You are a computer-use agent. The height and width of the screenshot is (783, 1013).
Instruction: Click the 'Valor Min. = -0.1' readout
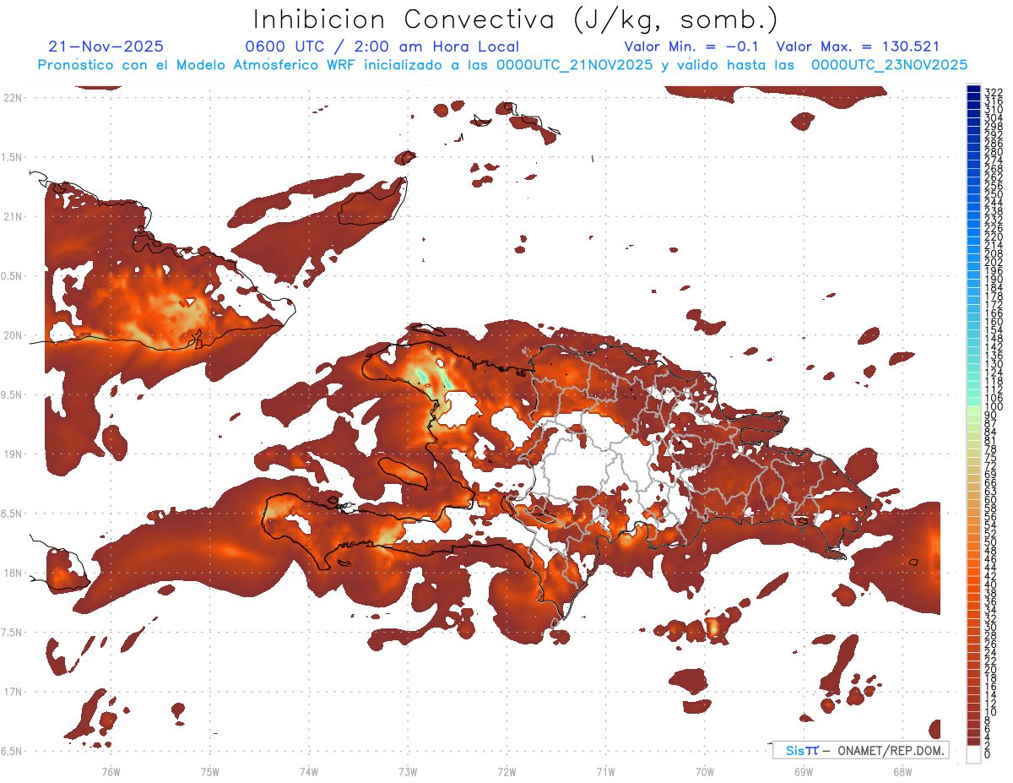pyautogui.click(x=691, y=47)
